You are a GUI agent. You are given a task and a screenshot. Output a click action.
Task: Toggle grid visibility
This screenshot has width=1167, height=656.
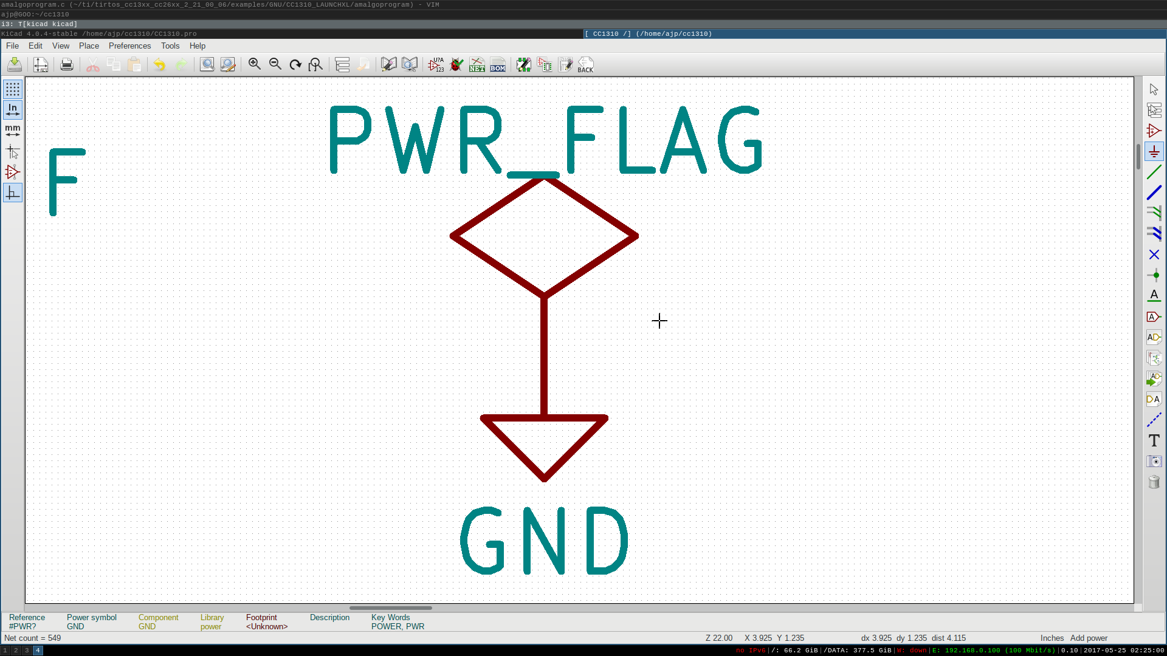click(x=13, y=89)
